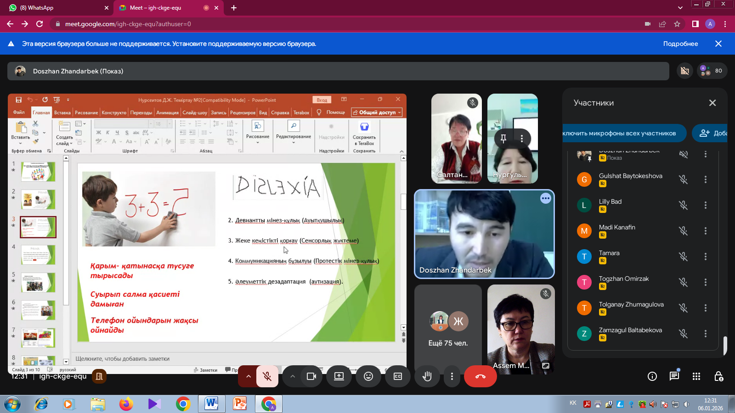Raise your hand in the meeting
Image resolution: width=735 pixels, height=413 pixels.
pyautogui.click(x=427, y=376)
